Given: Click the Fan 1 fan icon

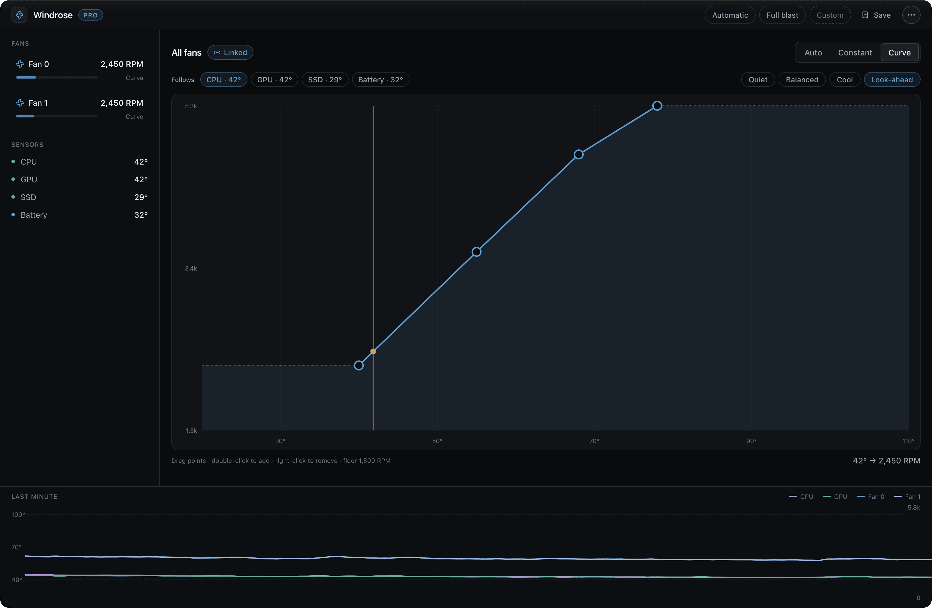Looking at the screenshot, I should pos(20,103).
